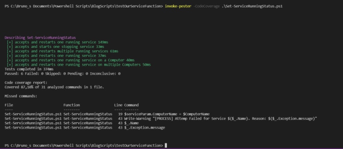Click test line 'restarts multiple running services 61ms'
This screenshot has width=343, height=149.
(x=63, y=51)
